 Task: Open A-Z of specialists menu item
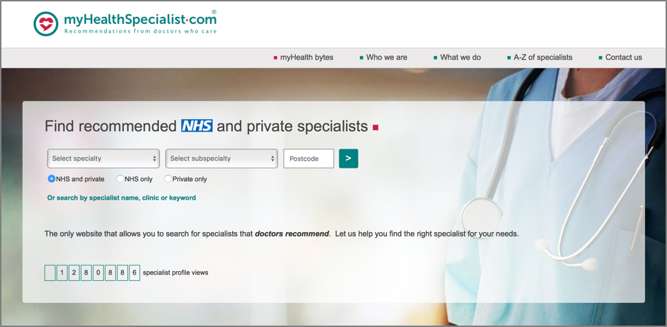pyautogui.click(x=543, y=57)
